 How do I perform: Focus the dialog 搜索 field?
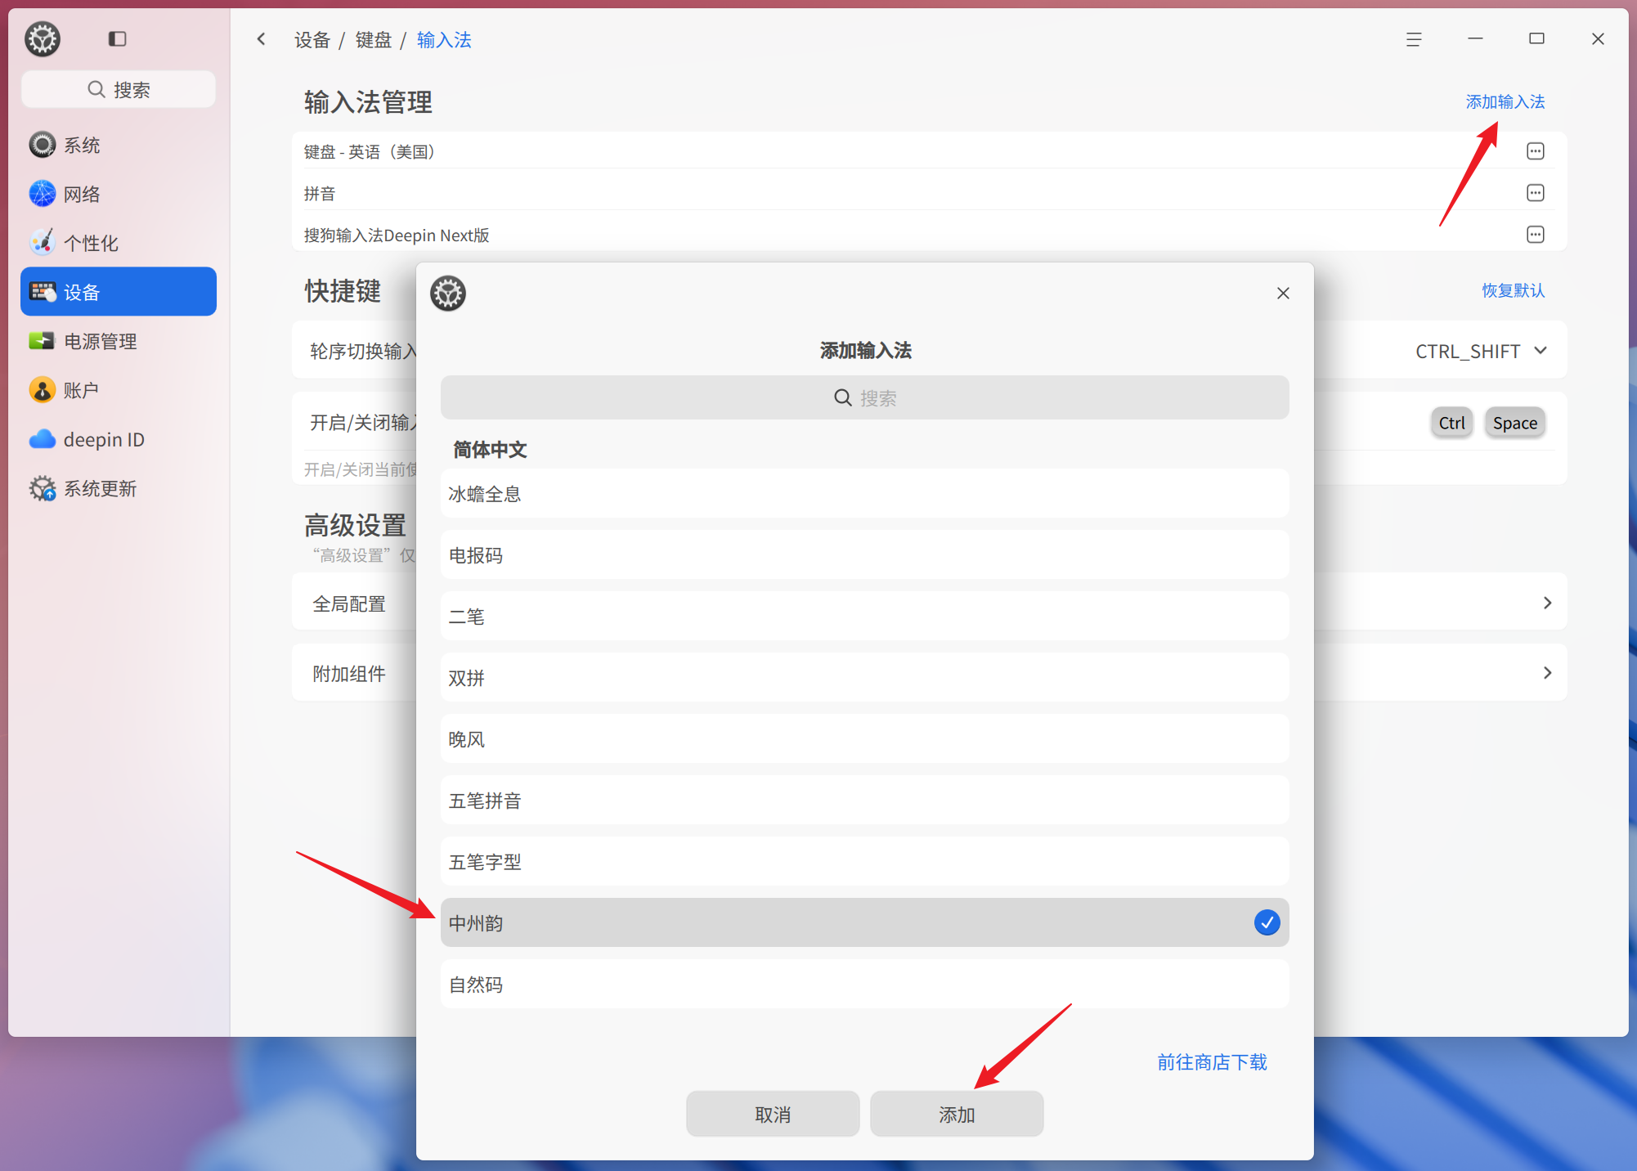[865, 398]
